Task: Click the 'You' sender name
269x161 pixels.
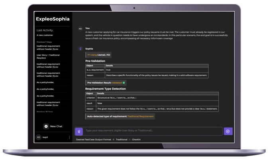Action: 88,28
